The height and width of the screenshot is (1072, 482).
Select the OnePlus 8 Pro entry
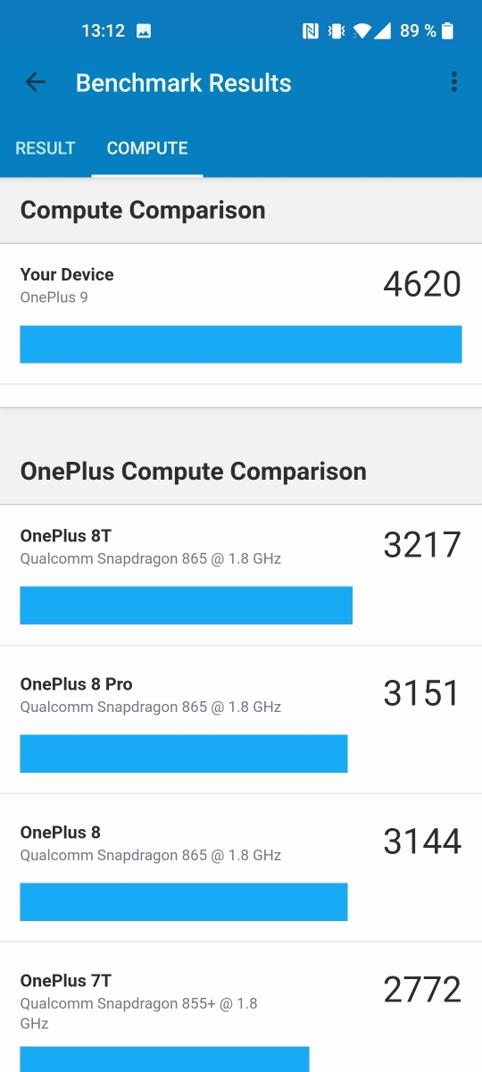pos(241,720)
